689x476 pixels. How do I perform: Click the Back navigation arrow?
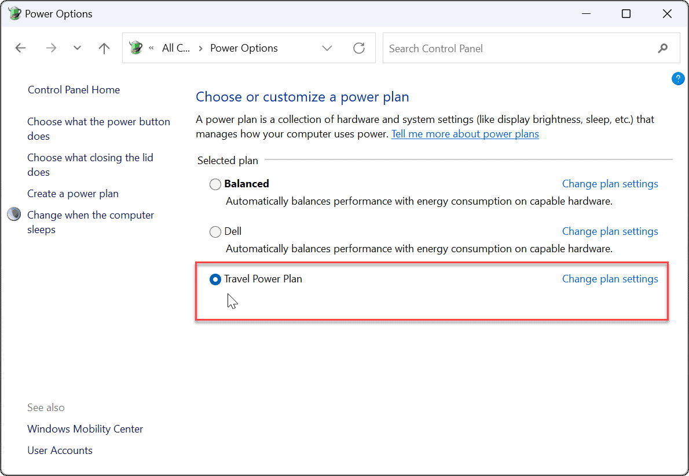(x=20, y=48)
